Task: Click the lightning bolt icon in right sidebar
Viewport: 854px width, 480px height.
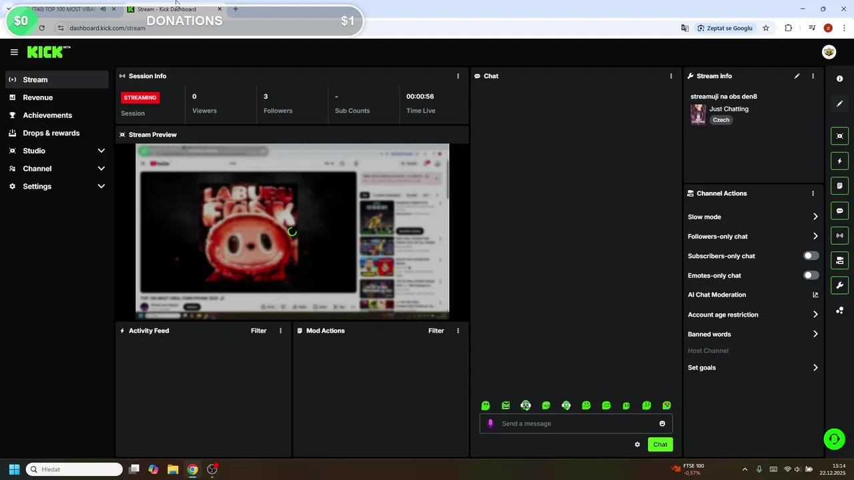Action: pos(839,161)
